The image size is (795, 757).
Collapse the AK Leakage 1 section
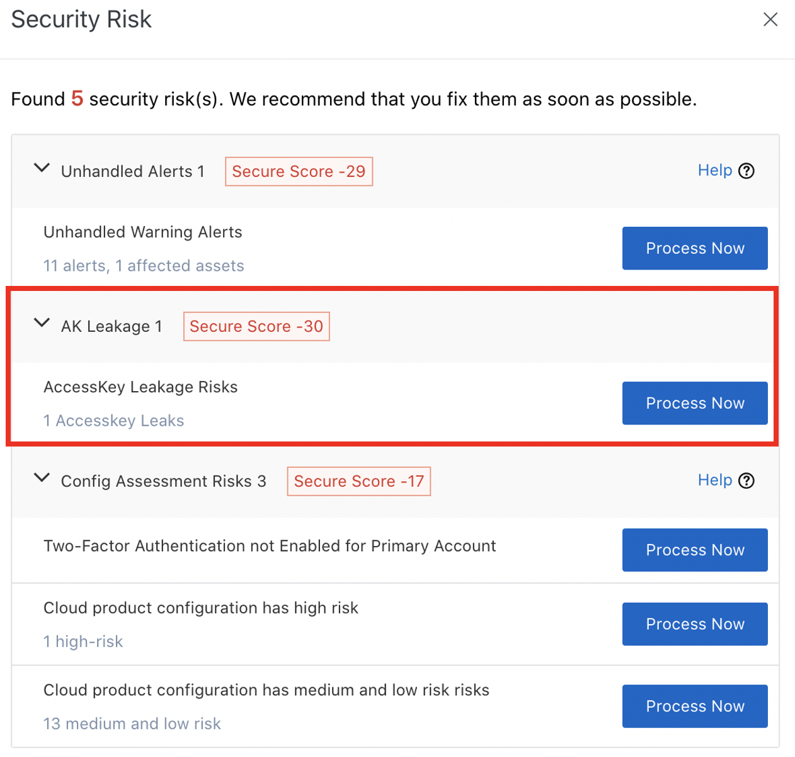click(42, 323)
